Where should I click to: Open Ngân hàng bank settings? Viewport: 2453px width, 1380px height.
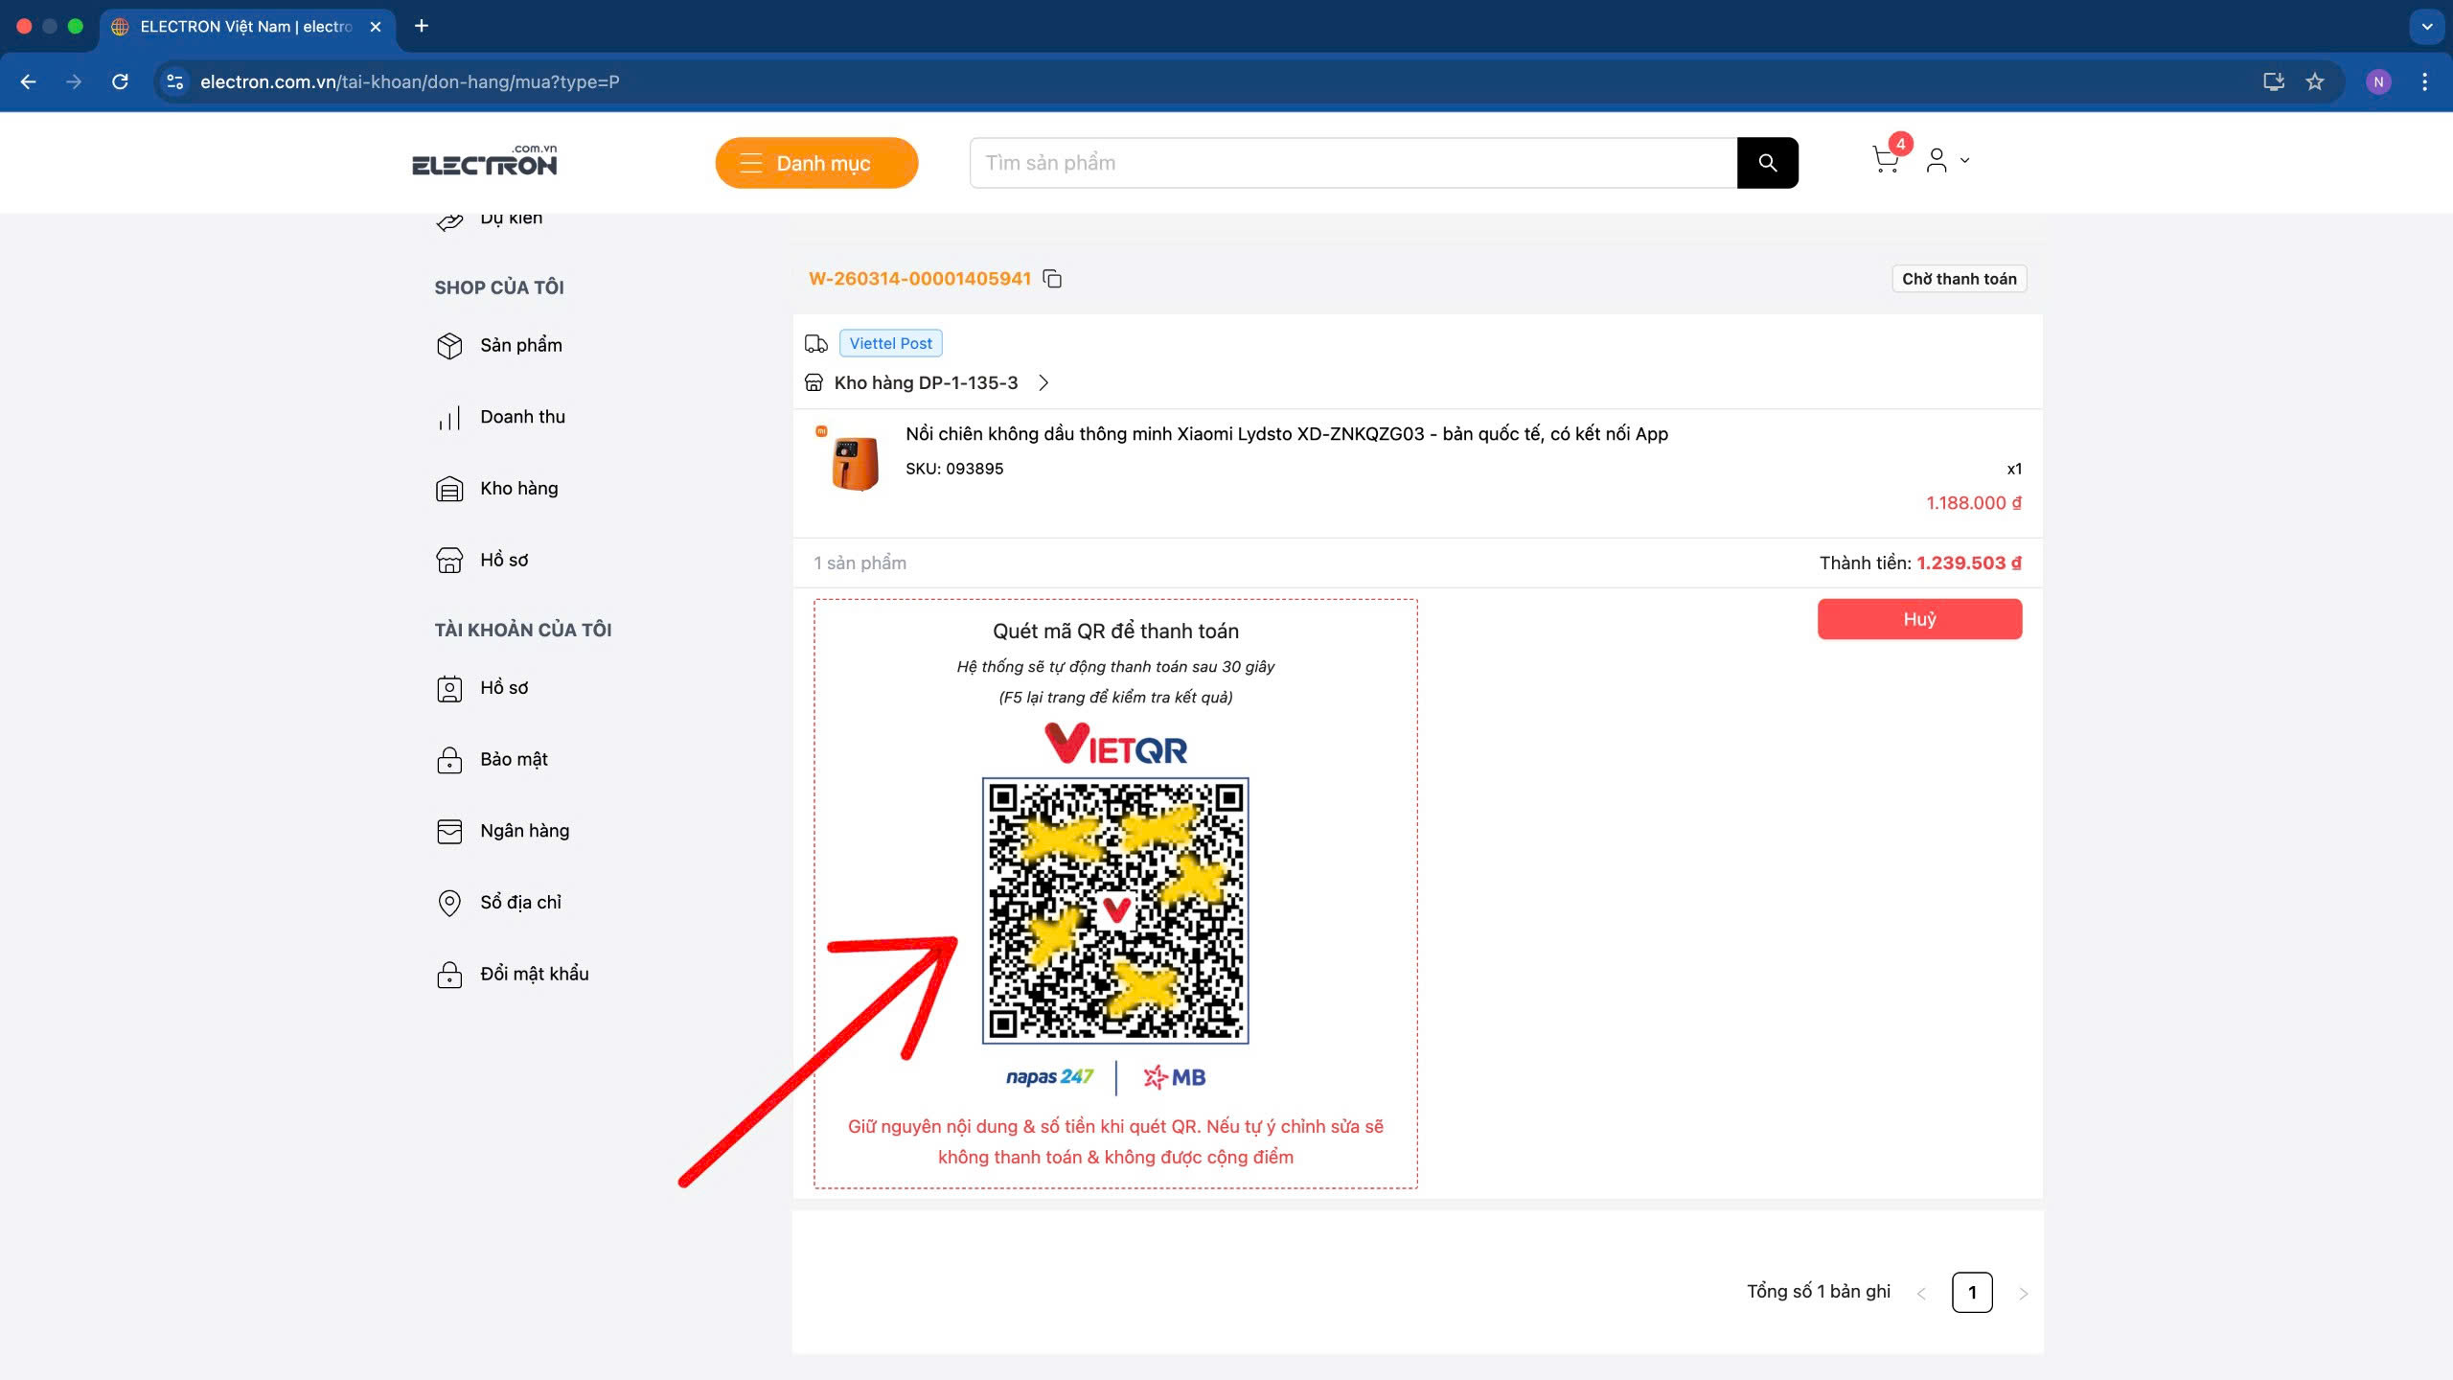click(x=524, y=831)
